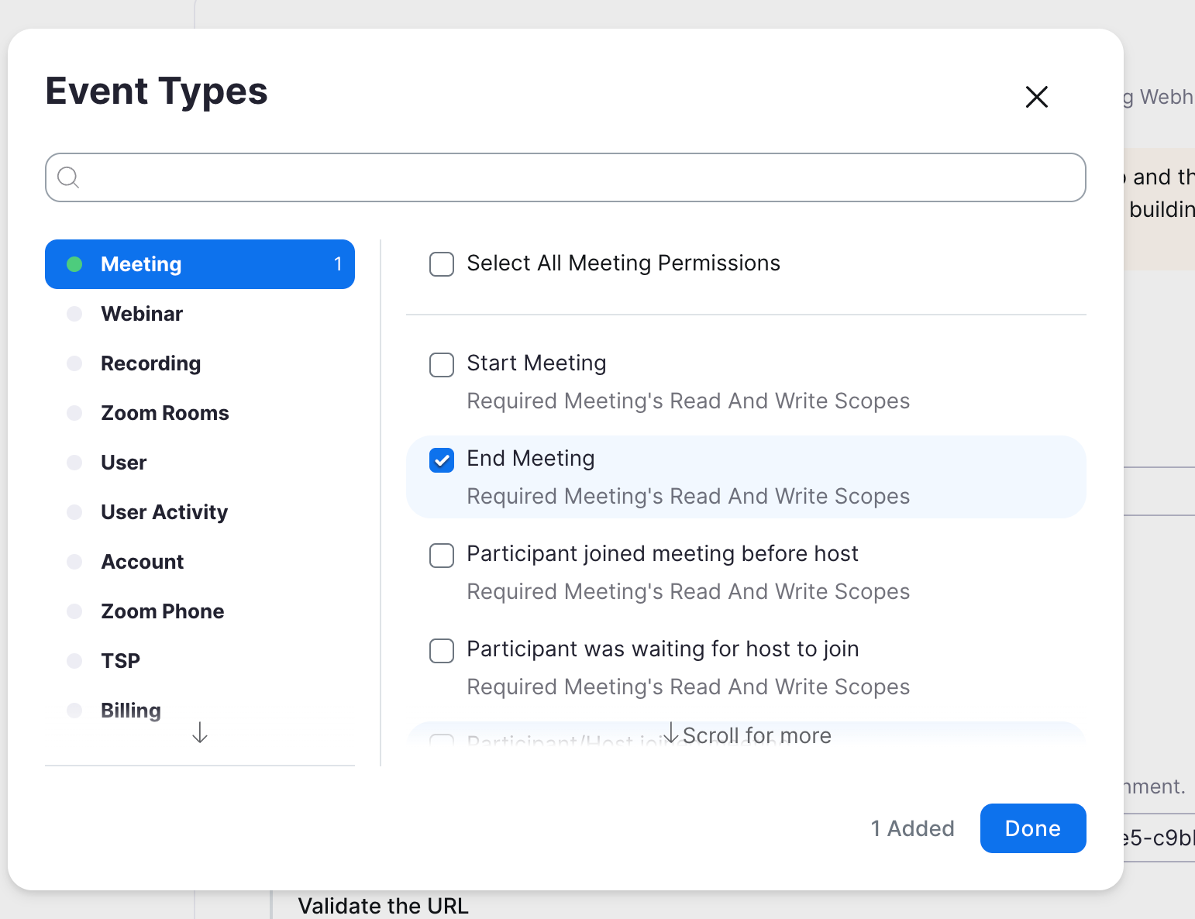Click scopes text under Start Meeting

(688, 401)
